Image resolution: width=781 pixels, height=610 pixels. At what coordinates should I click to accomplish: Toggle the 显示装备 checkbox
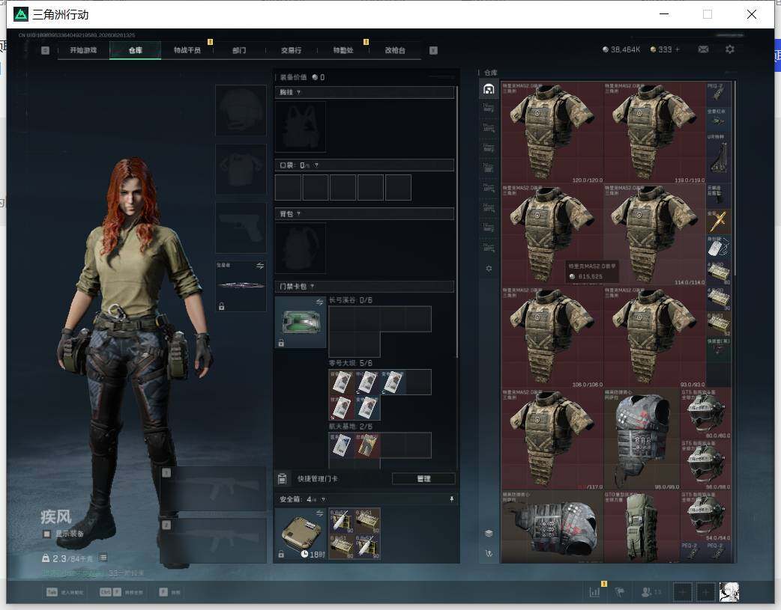46,534
